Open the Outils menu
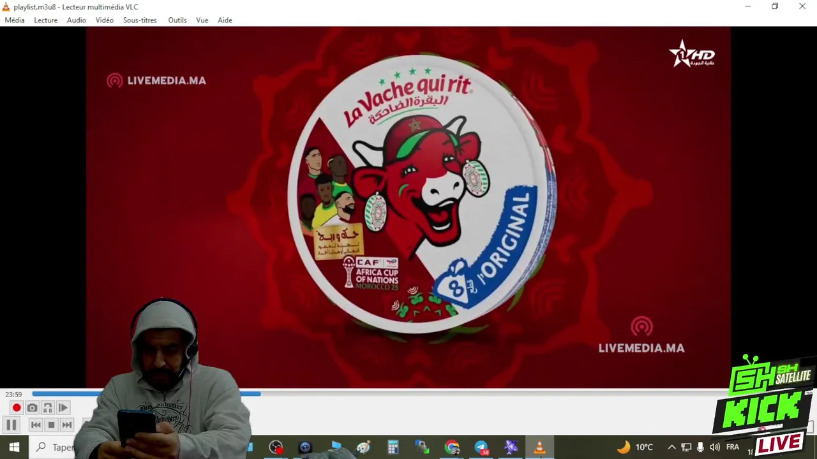The height and width of the screenshot is (459, 817). click(x=177, y=20)
